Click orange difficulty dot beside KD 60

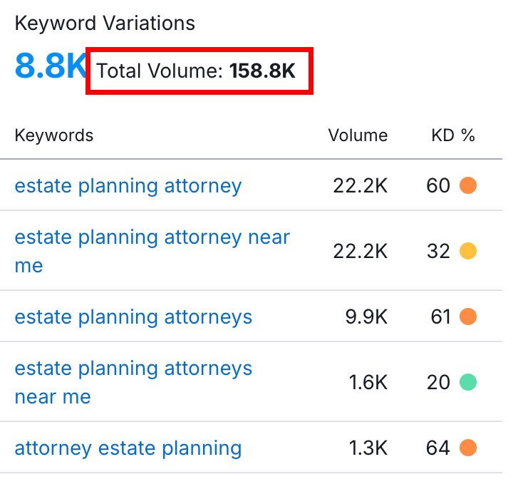pos(468,185)
